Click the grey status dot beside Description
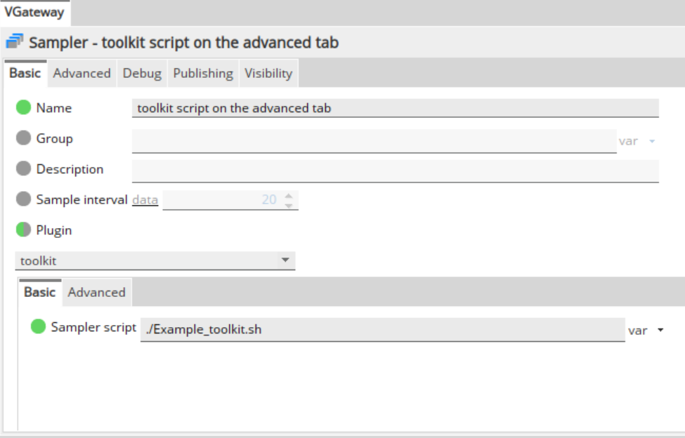Image resolution: width=685 pixels, height=438 pixels. point(24,169)
